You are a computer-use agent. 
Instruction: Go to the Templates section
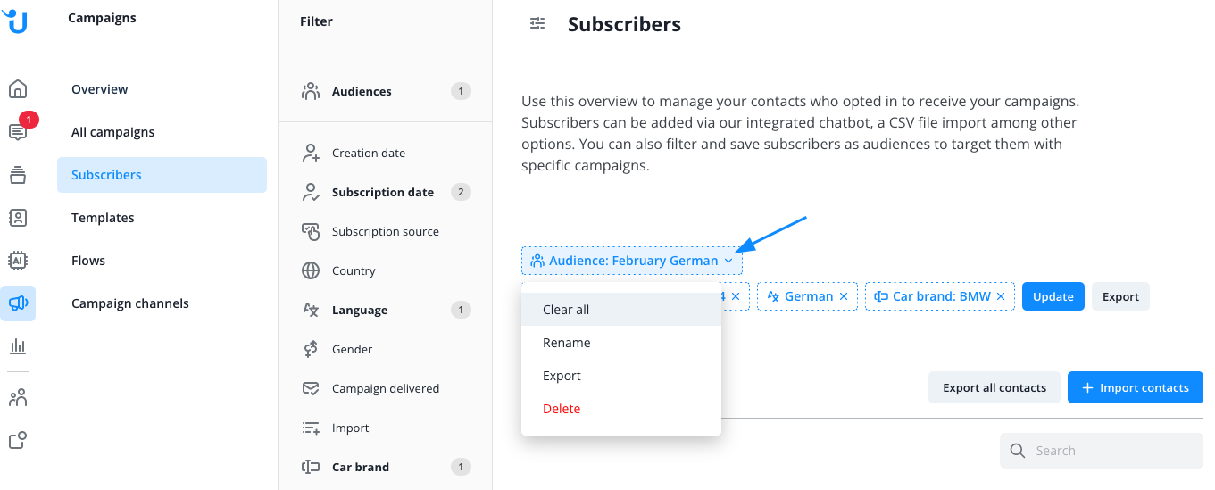103,218
